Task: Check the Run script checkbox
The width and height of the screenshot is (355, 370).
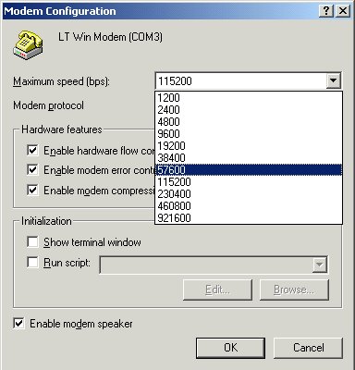Action: pos(32,263)
